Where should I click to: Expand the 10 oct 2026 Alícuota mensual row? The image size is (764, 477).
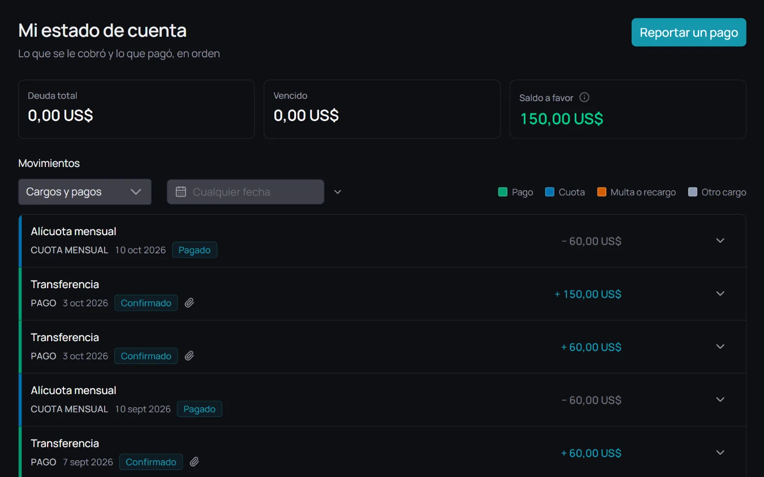pos(720,240)
